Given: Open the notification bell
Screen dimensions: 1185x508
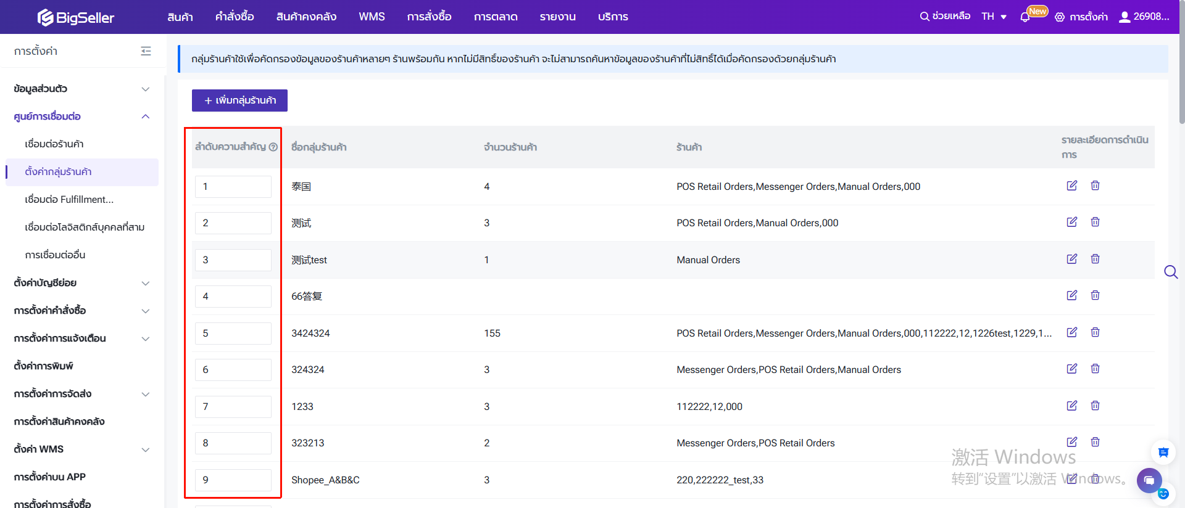Looking at the screenshot, I should (x=1025, y=17).
